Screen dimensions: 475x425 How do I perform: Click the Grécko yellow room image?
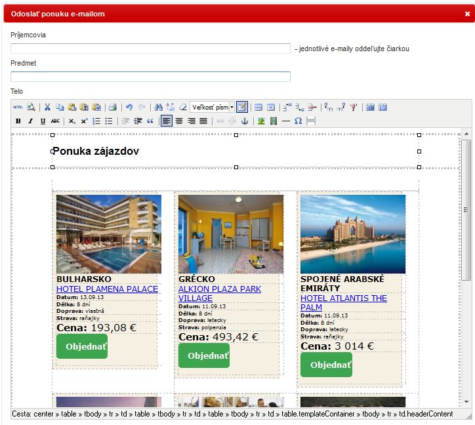click(231, 234)
